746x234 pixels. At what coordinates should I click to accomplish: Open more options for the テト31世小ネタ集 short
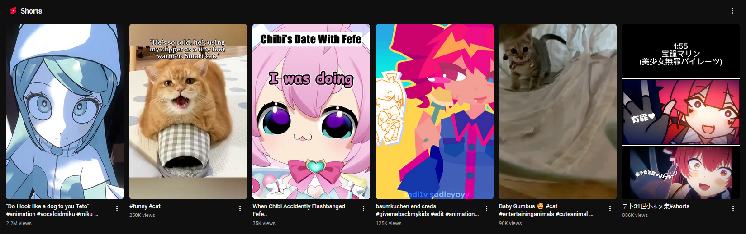[x=733, y=209]
